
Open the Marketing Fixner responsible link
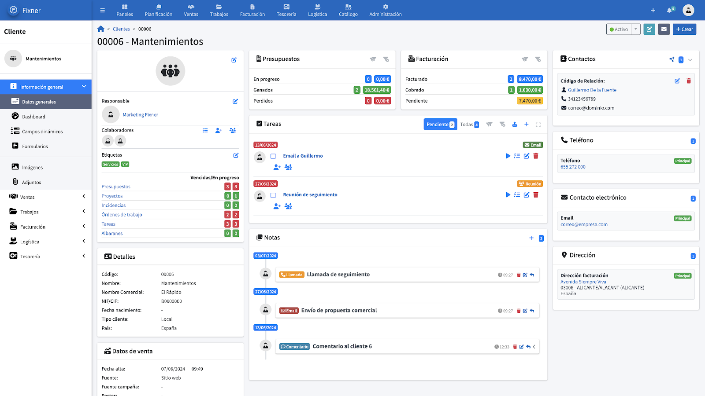[x=140, y=115]
